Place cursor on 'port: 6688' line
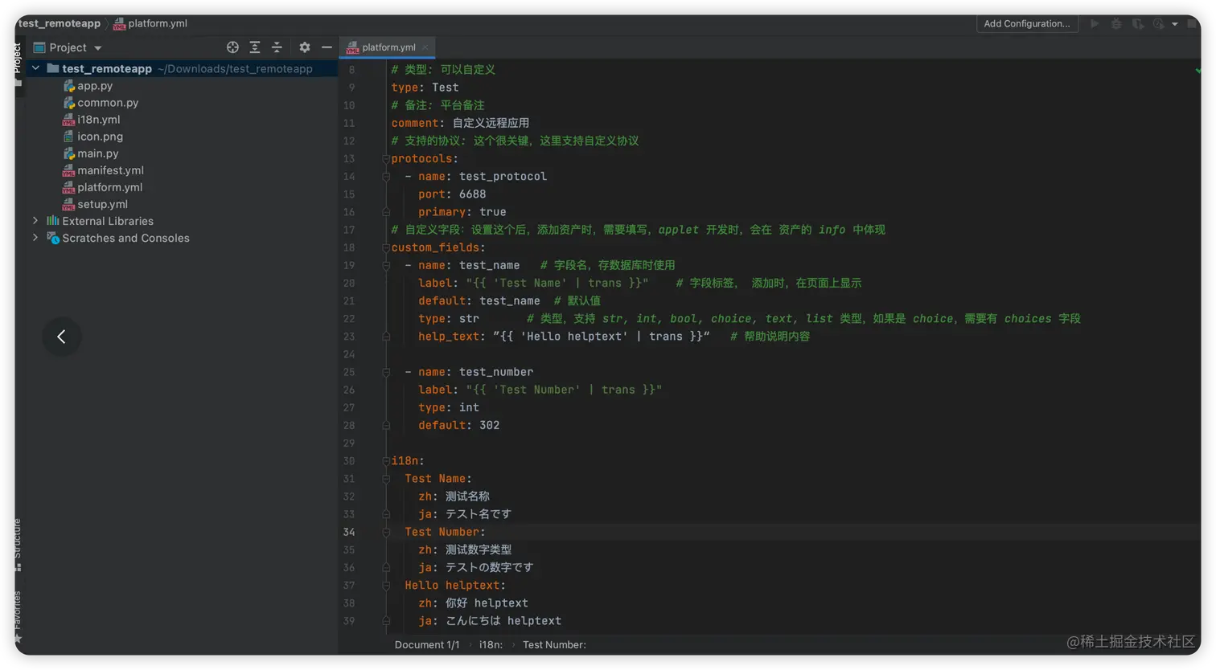The height and width of the screenshot is (670, 1216). pyautogui.click(x=452, y=194)
